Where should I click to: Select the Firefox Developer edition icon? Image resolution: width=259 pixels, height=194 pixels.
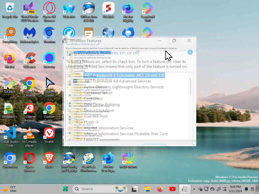click(108, 162)
